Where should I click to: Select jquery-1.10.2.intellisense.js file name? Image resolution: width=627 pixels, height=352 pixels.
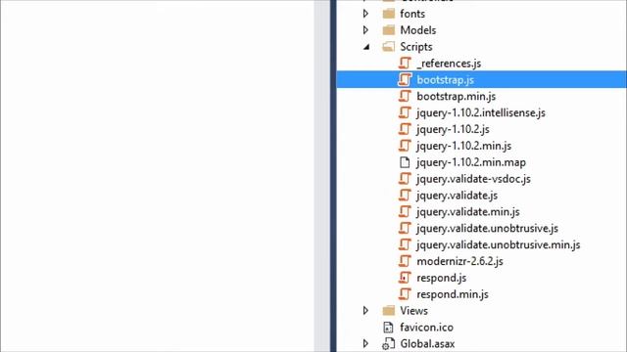click(481, 113)
